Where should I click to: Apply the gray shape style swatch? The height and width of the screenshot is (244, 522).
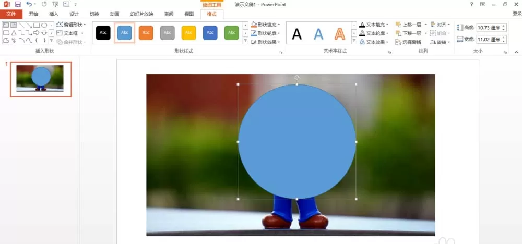tap(167, 32)
